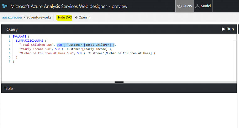Open the aasazureuser breadcrumb link
The image size is (239, 128).
12,17
